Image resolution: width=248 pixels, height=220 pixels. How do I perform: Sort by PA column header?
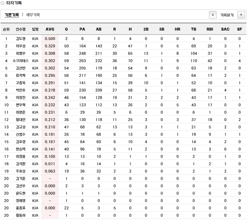82,29
